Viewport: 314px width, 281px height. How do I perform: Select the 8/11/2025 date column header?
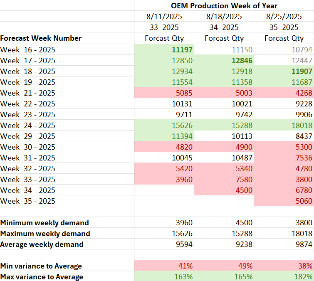[x=164, y=17]
